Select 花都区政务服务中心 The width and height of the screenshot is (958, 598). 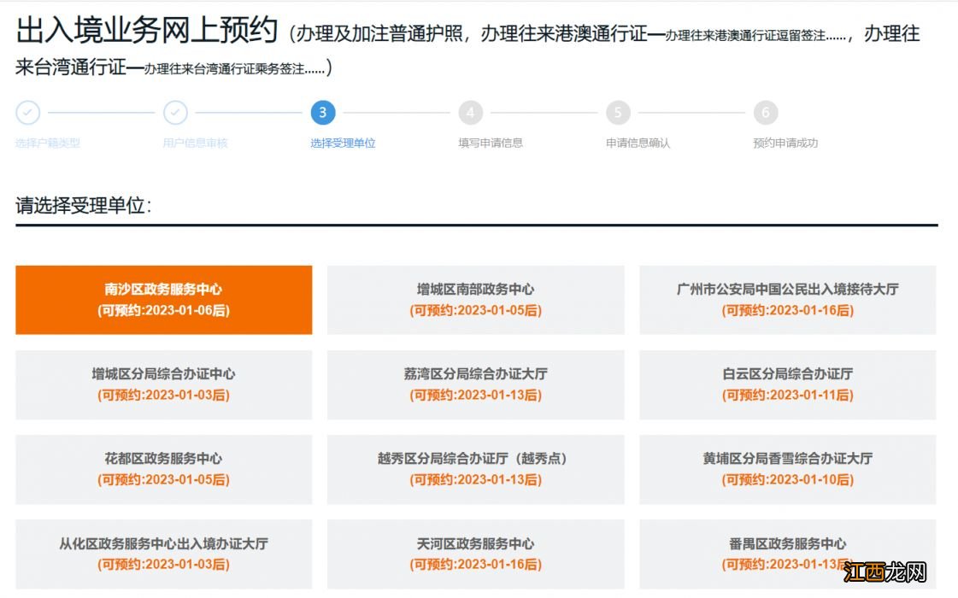pos(163,469)
